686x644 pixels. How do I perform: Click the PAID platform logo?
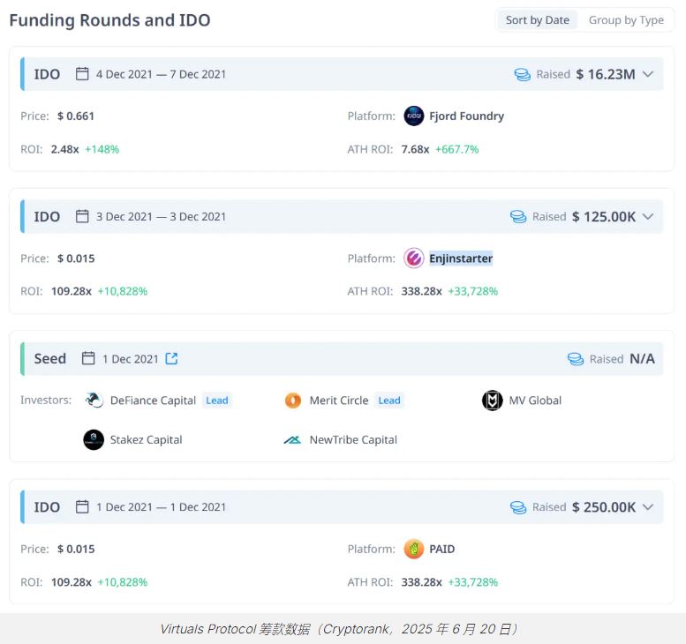pyautogui.click(x=414, y=549)
